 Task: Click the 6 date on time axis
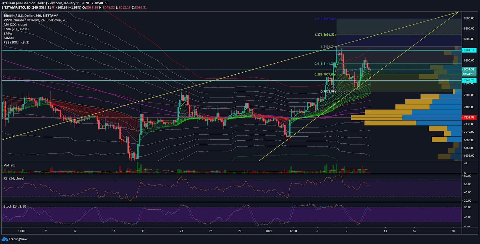(317, 231)
